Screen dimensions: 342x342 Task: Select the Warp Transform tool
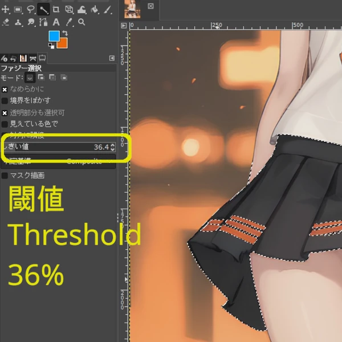pyautogui.click(x=82, y=9)
